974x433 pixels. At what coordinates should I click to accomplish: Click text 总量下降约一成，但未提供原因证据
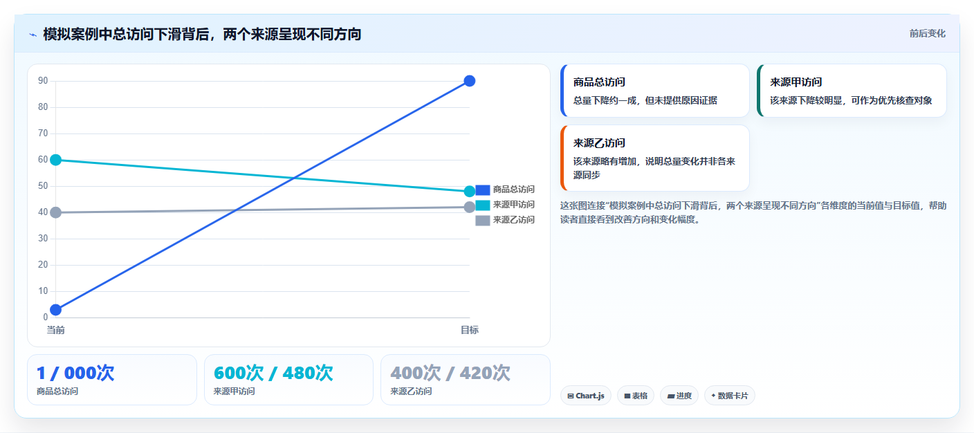tap(645, 100)
